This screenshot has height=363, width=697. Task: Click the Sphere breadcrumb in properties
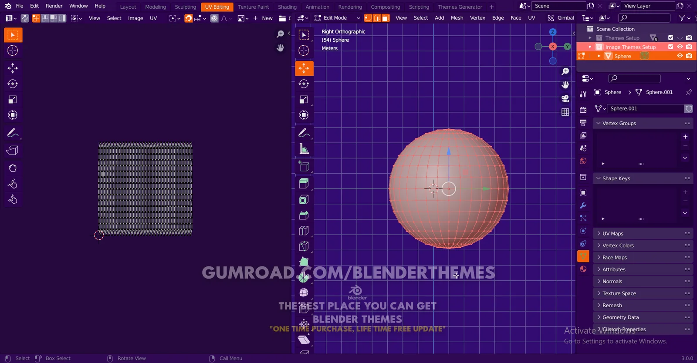click(x=608, y=92)
